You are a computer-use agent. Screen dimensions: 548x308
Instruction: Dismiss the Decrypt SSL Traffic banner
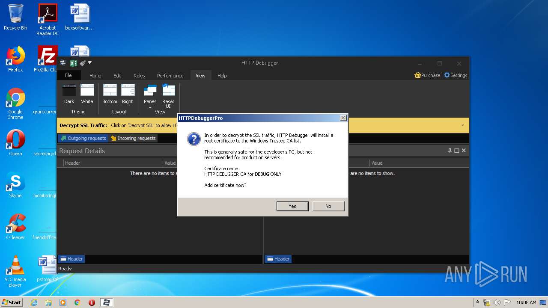[462, 125]
